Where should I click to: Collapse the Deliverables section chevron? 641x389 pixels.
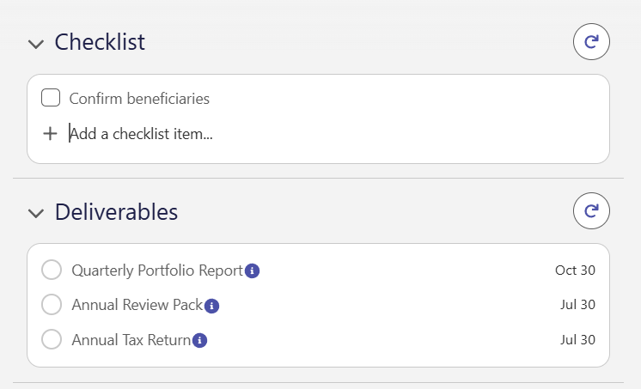click(x=36, y=213)
